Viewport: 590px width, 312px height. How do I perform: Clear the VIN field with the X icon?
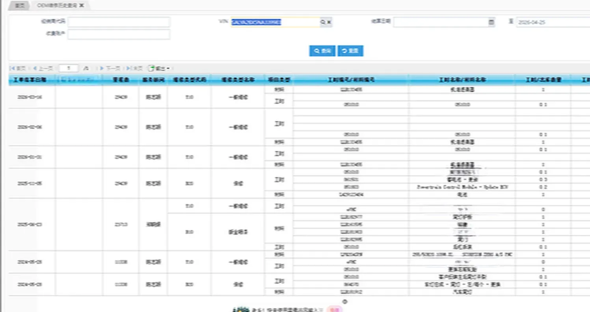tap(329, 22)
